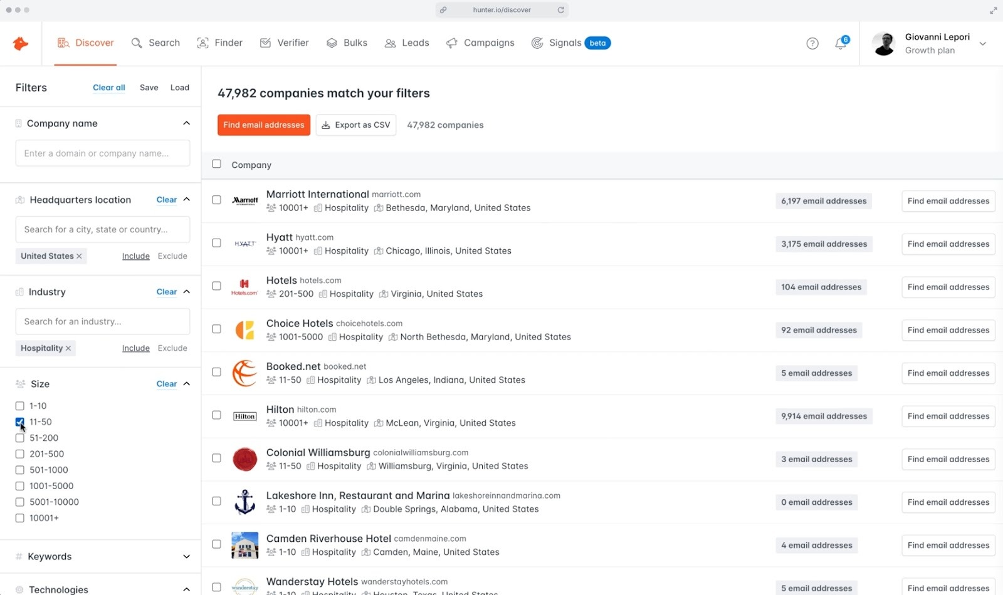1003x595 pixels.
Task: Check the 1001-5000 size checkbox
Action: coord(19,486)
